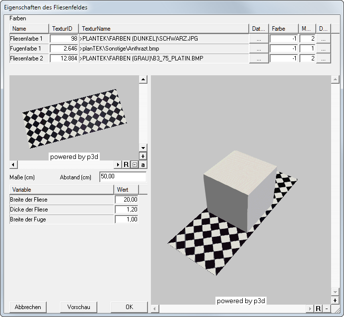Confirm the dialog with OK
The height and width of the screenshot is (317, 344).
pos(129,307)
